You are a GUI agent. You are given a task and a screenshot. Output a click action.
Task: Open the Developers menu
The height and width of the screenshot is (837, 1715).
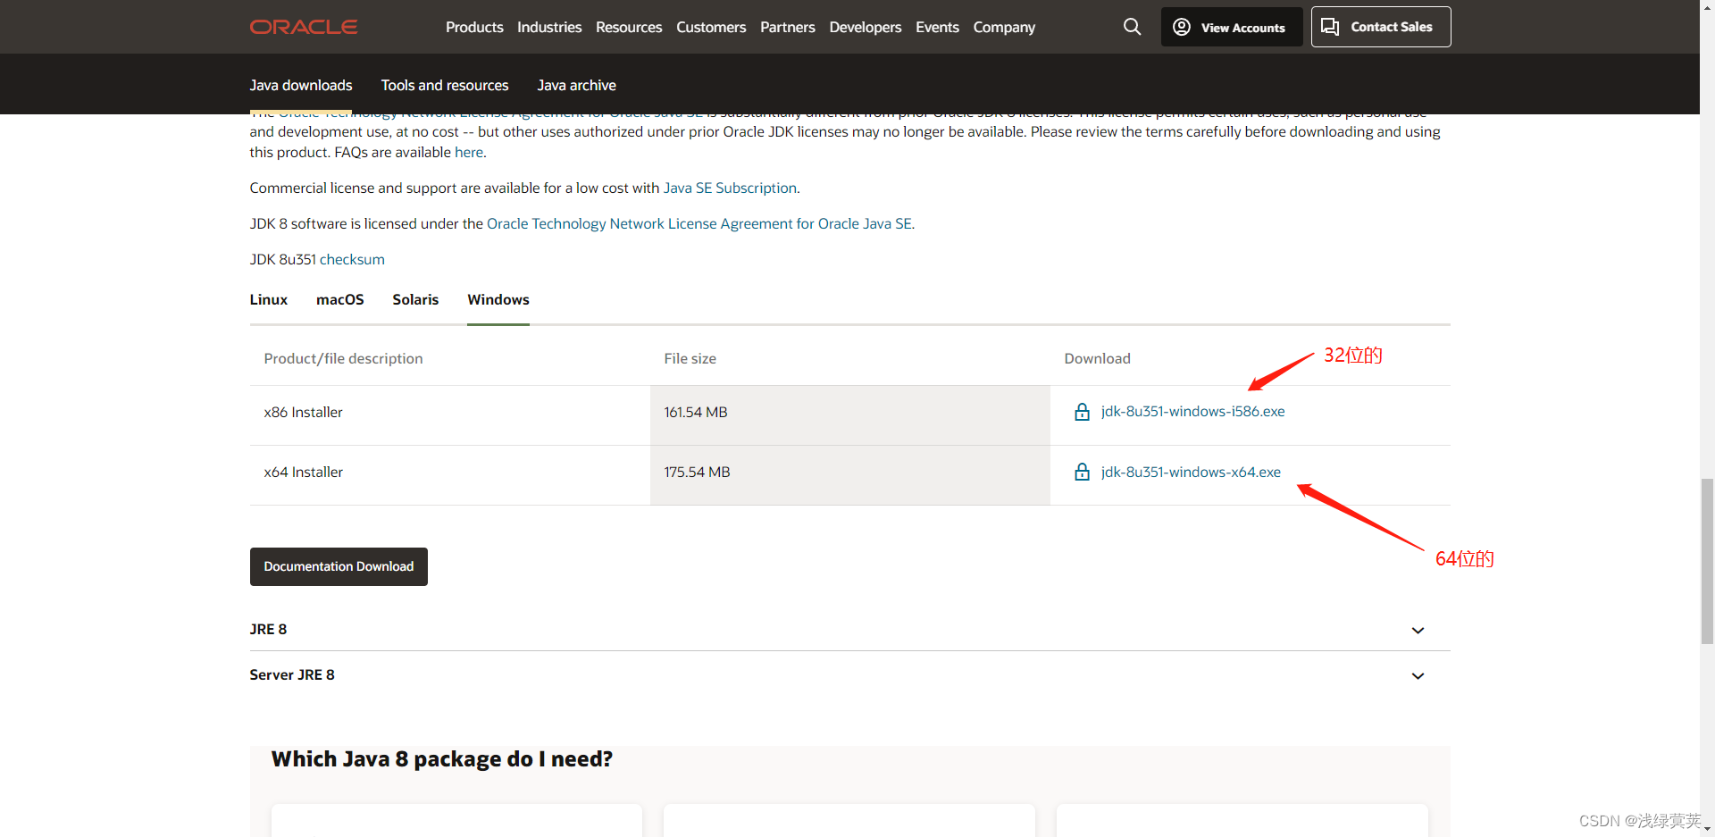pyautogui.click(x=866, y=27)
